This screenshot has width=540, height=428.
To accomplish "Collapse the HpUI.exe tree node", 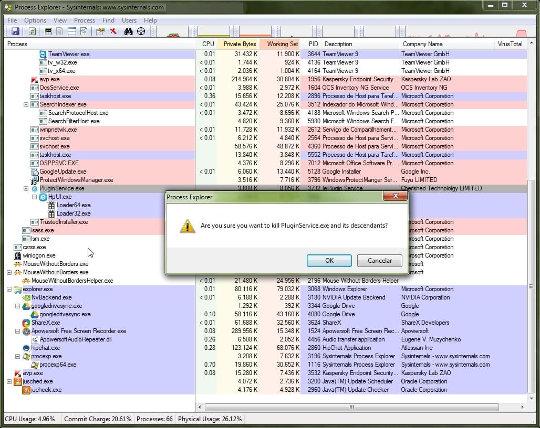I will [x=35, y=197].
